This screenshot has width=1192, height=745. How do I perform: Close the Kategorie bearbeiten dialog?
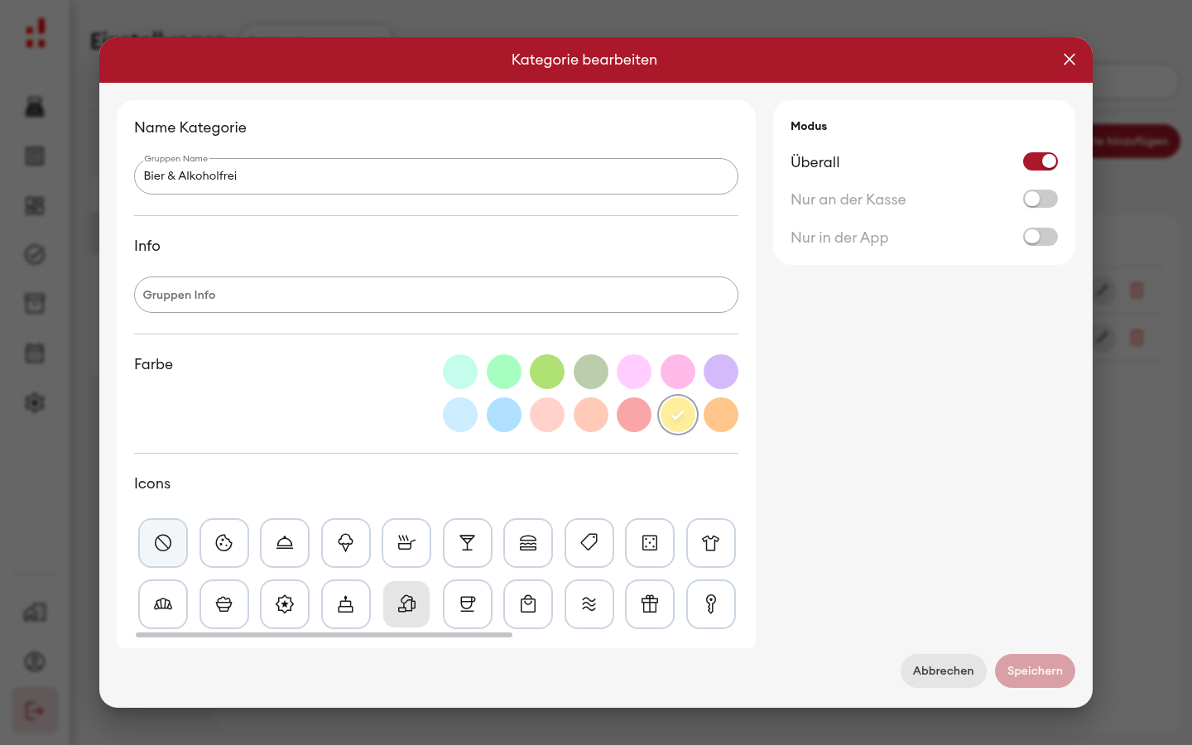point(1069,60)
